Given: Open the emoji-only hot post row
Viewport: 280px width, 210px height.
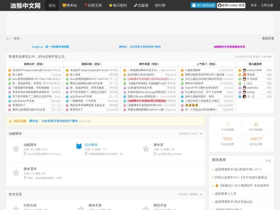Looking at the screenshot, I should pyautogui.click(x=191, y=105).
